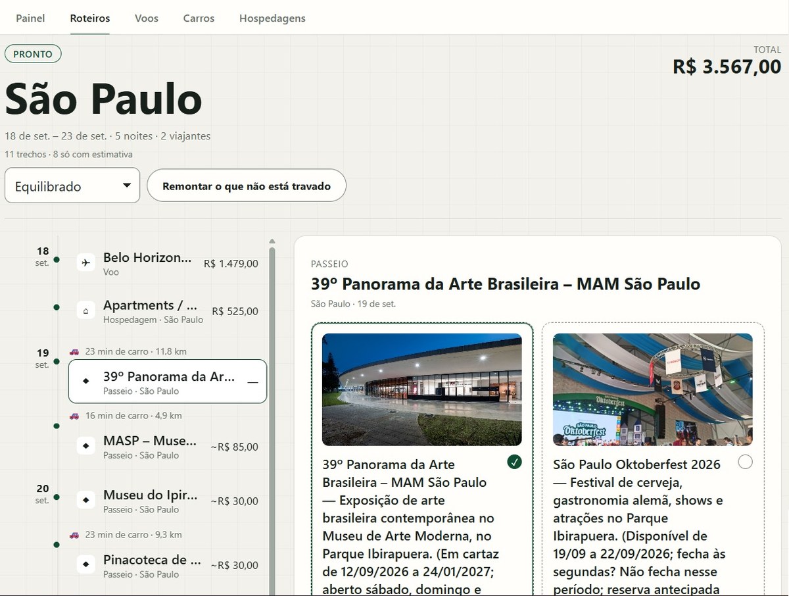This screenshot has height=596, width=789.
Task: Switch to the Painel tab
Action: pos(30,18)
